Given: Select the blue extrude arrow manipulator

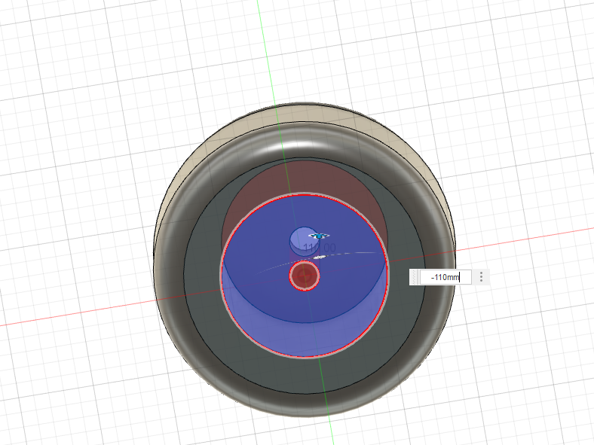Looking at the screenshot, I should [x=320, y=236].
